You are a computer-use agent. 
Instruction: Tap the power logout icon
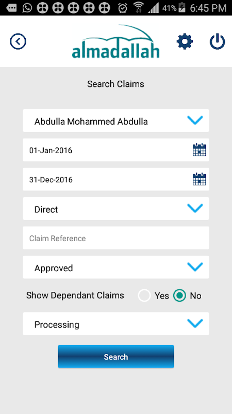coord(217,41)
